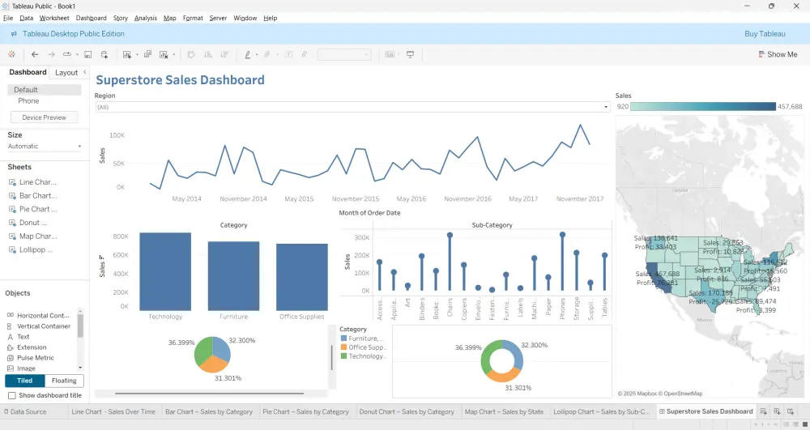Click the Presentation Mode icon

pyautogui.click(x=410, y=54)
